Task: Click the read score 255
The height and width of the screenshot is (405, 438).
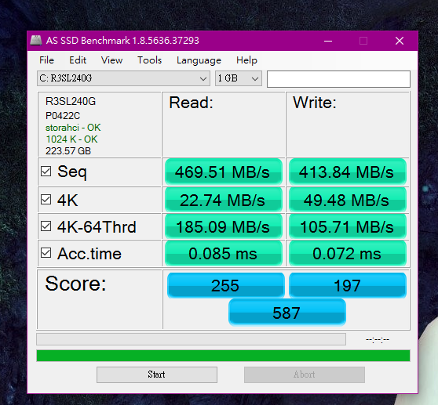Action: pyautogui.click(x=226, y=285)
